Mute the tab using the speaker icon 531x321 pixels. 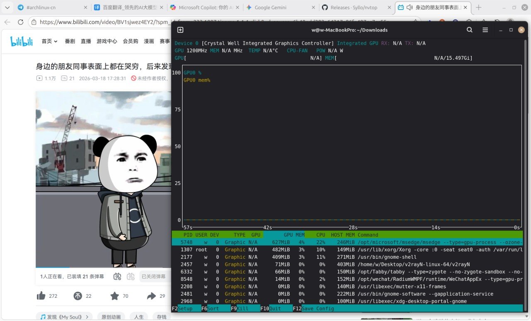click(409, 7)
